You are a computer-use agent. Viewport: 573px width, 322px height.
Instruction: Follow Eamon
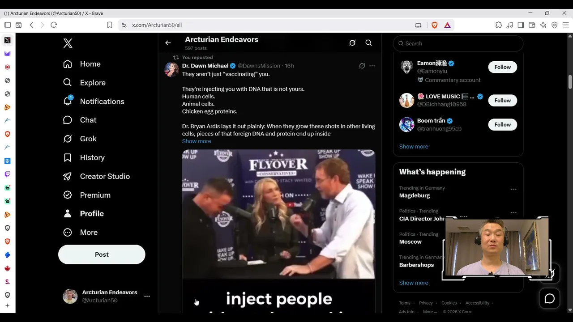tap(502, 67)
